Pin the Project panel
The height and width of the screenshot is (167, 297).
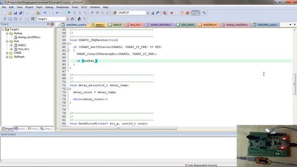pos(48,24)
